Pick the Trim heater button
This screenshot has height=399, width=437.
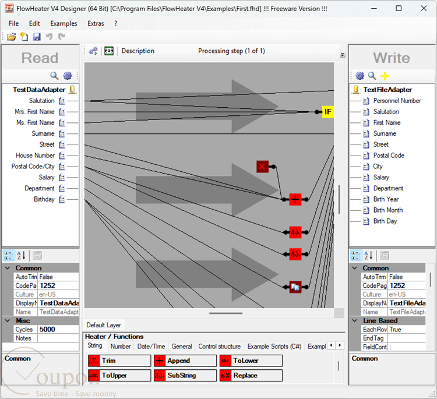point(119,361)
